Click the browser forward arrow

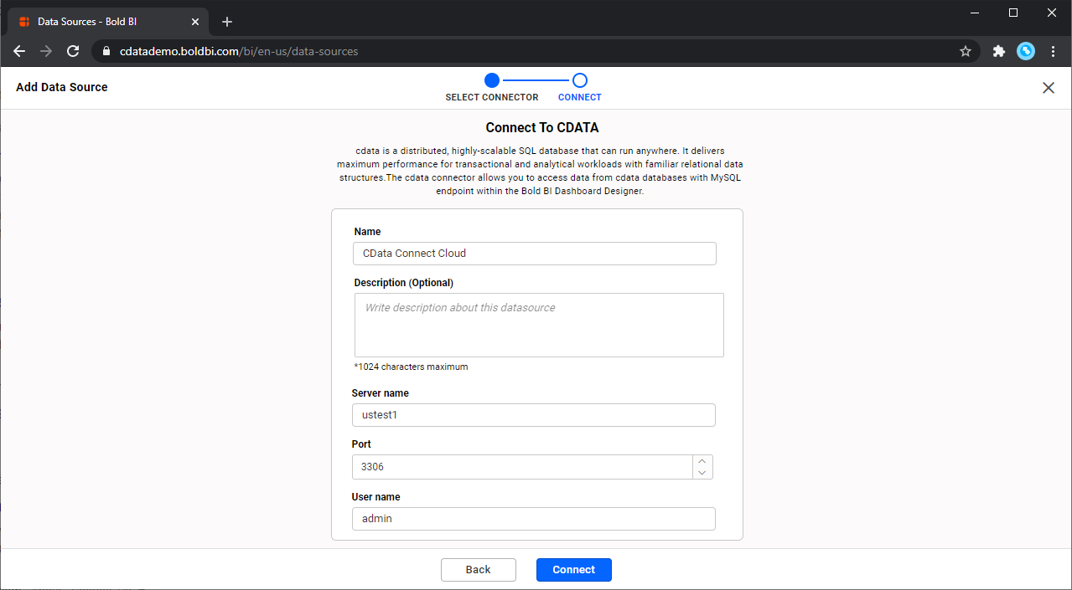pyautogui.click(x=46, y=51)
